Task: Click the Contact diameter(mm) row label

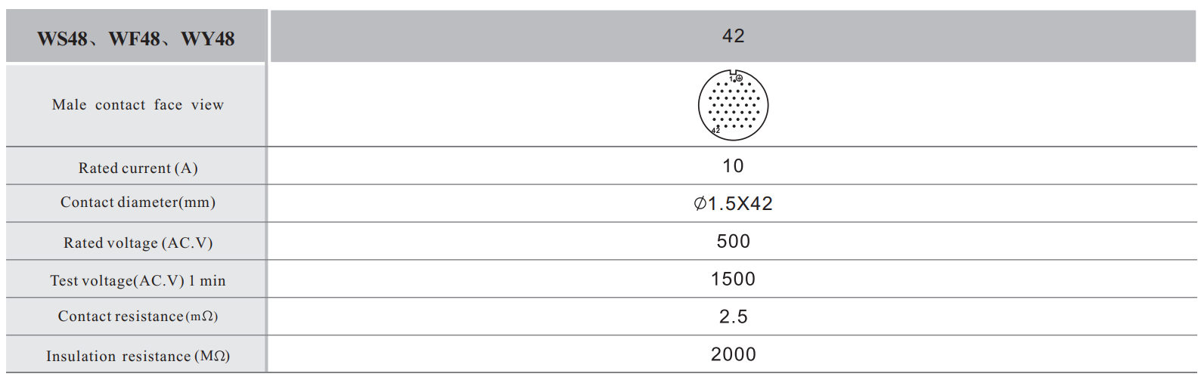Action: (x=138, y=202)
